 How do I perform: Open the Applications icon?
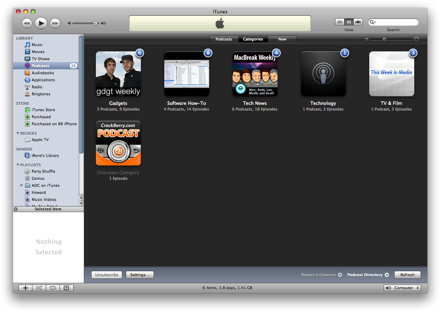(x=27, y=80)
